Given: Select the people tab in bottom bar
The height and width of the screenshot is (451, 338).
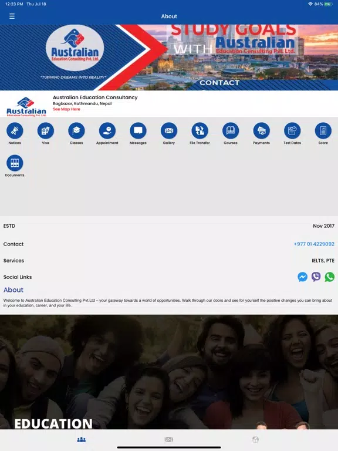Looking at the screenshot, I should point(82,439).
